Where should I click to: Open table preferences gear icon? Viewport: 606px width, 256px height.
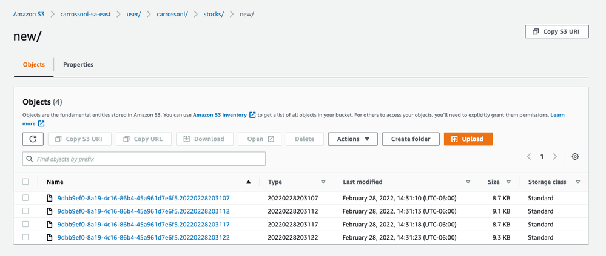[x=575, y=157]
